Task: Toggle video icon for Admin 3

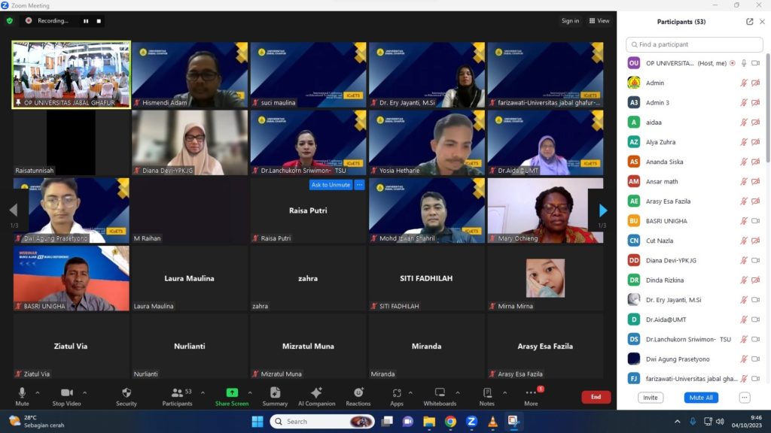Action: click(756, 102)
